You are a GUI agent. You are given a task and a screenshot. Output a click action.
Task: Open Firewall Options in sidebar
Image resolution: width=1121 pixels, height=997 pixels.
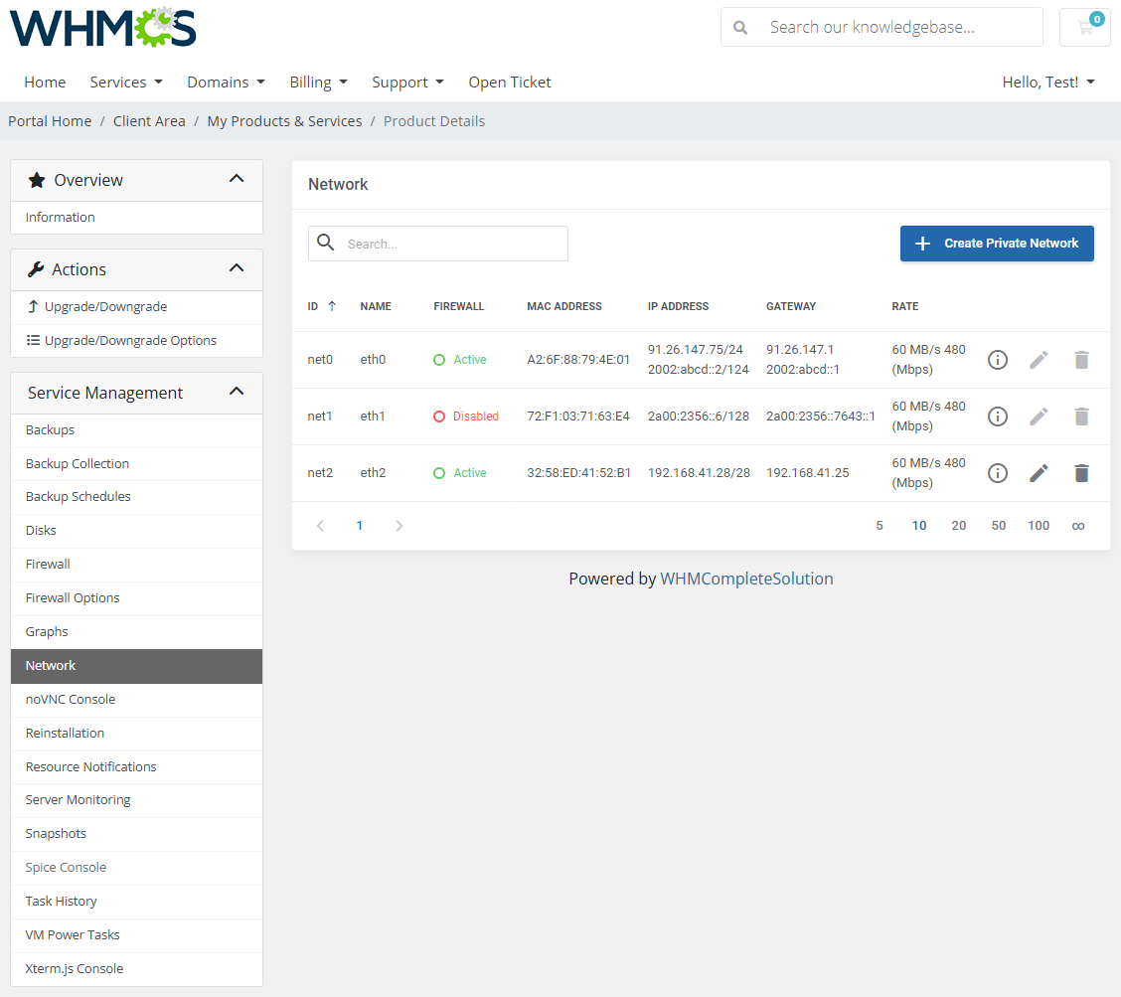(x=136, y=598)
